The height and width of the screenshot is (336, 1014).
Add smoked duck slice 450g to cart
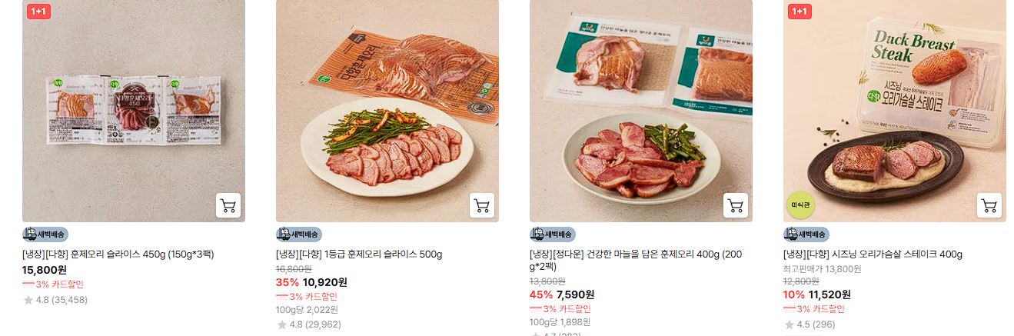tap(228, 205)
